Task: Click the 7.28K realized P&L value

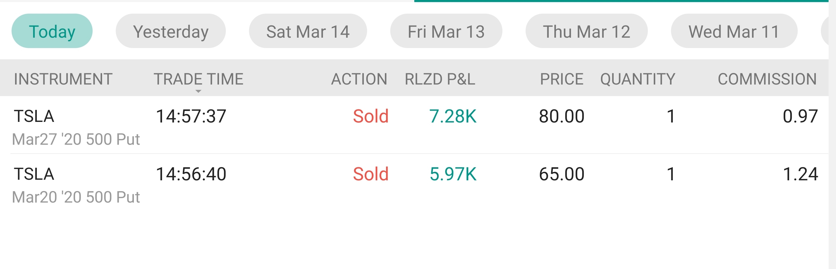Action: (452, 116)
